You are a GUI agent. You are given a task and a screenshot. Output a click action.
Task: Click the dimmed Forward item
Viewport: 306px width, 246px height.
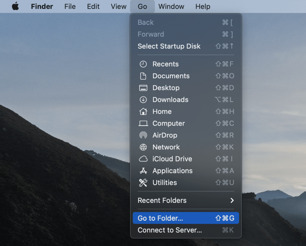pos(186,34)
